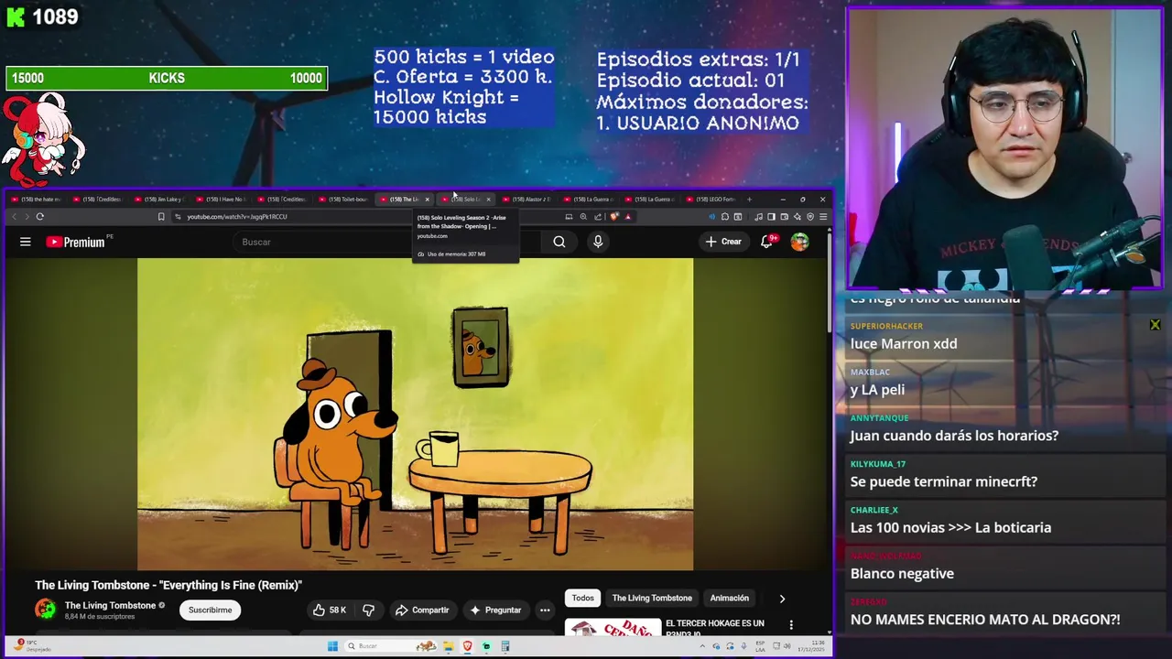Focus the YouTube Buscar search field
The width and height of the screenshot is (1172, 659).
(385, 242)
